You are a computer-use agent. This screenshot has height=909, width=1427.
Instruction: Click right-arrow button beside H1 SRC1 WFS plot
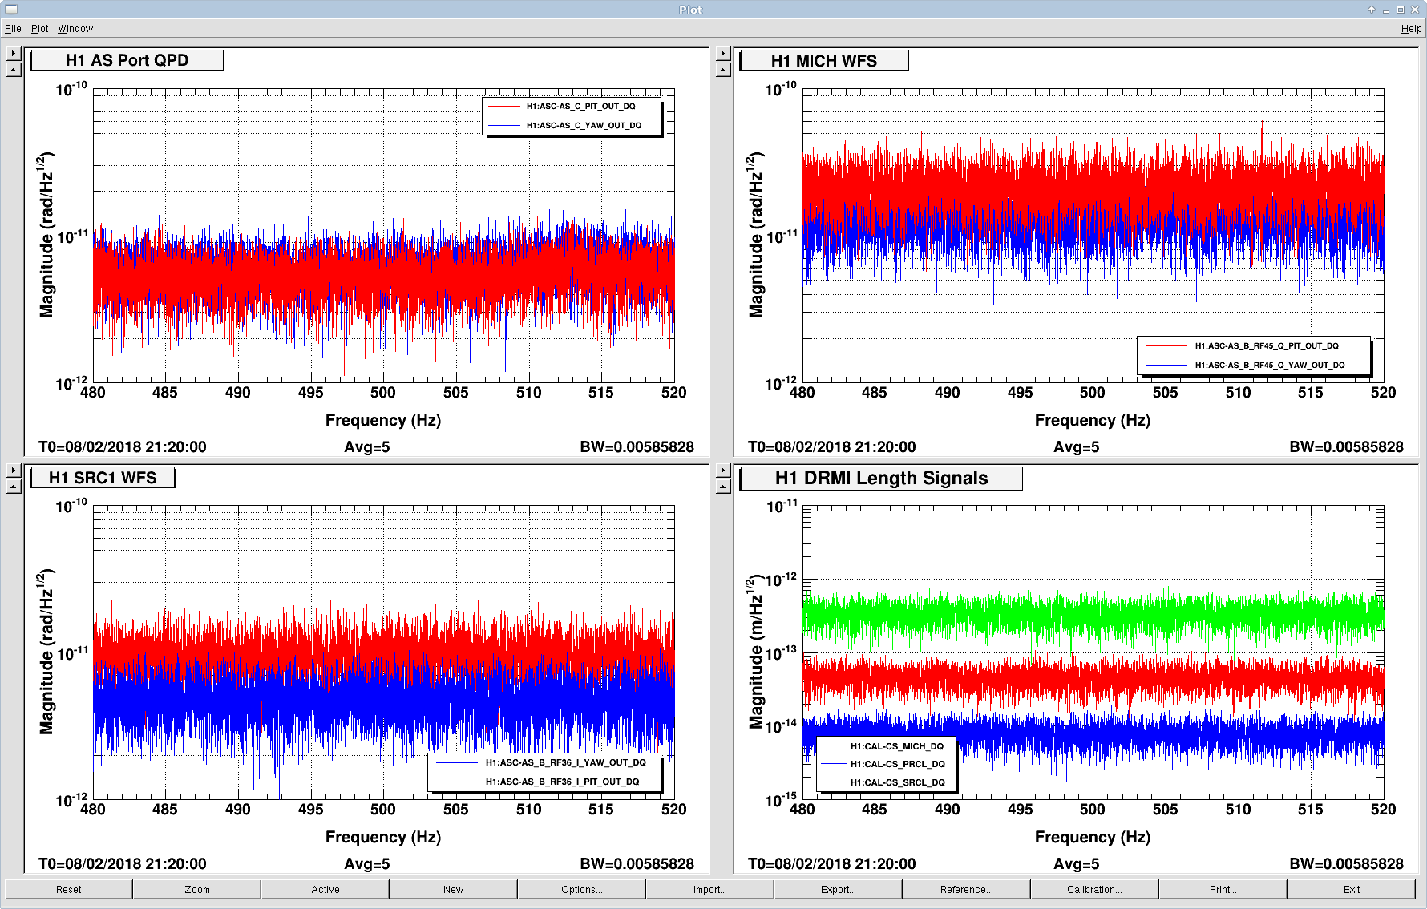pos(14,471)
